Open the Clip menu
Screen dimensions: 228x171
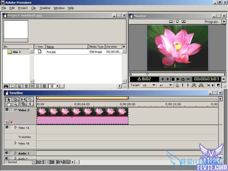click(x=34, y=8)
